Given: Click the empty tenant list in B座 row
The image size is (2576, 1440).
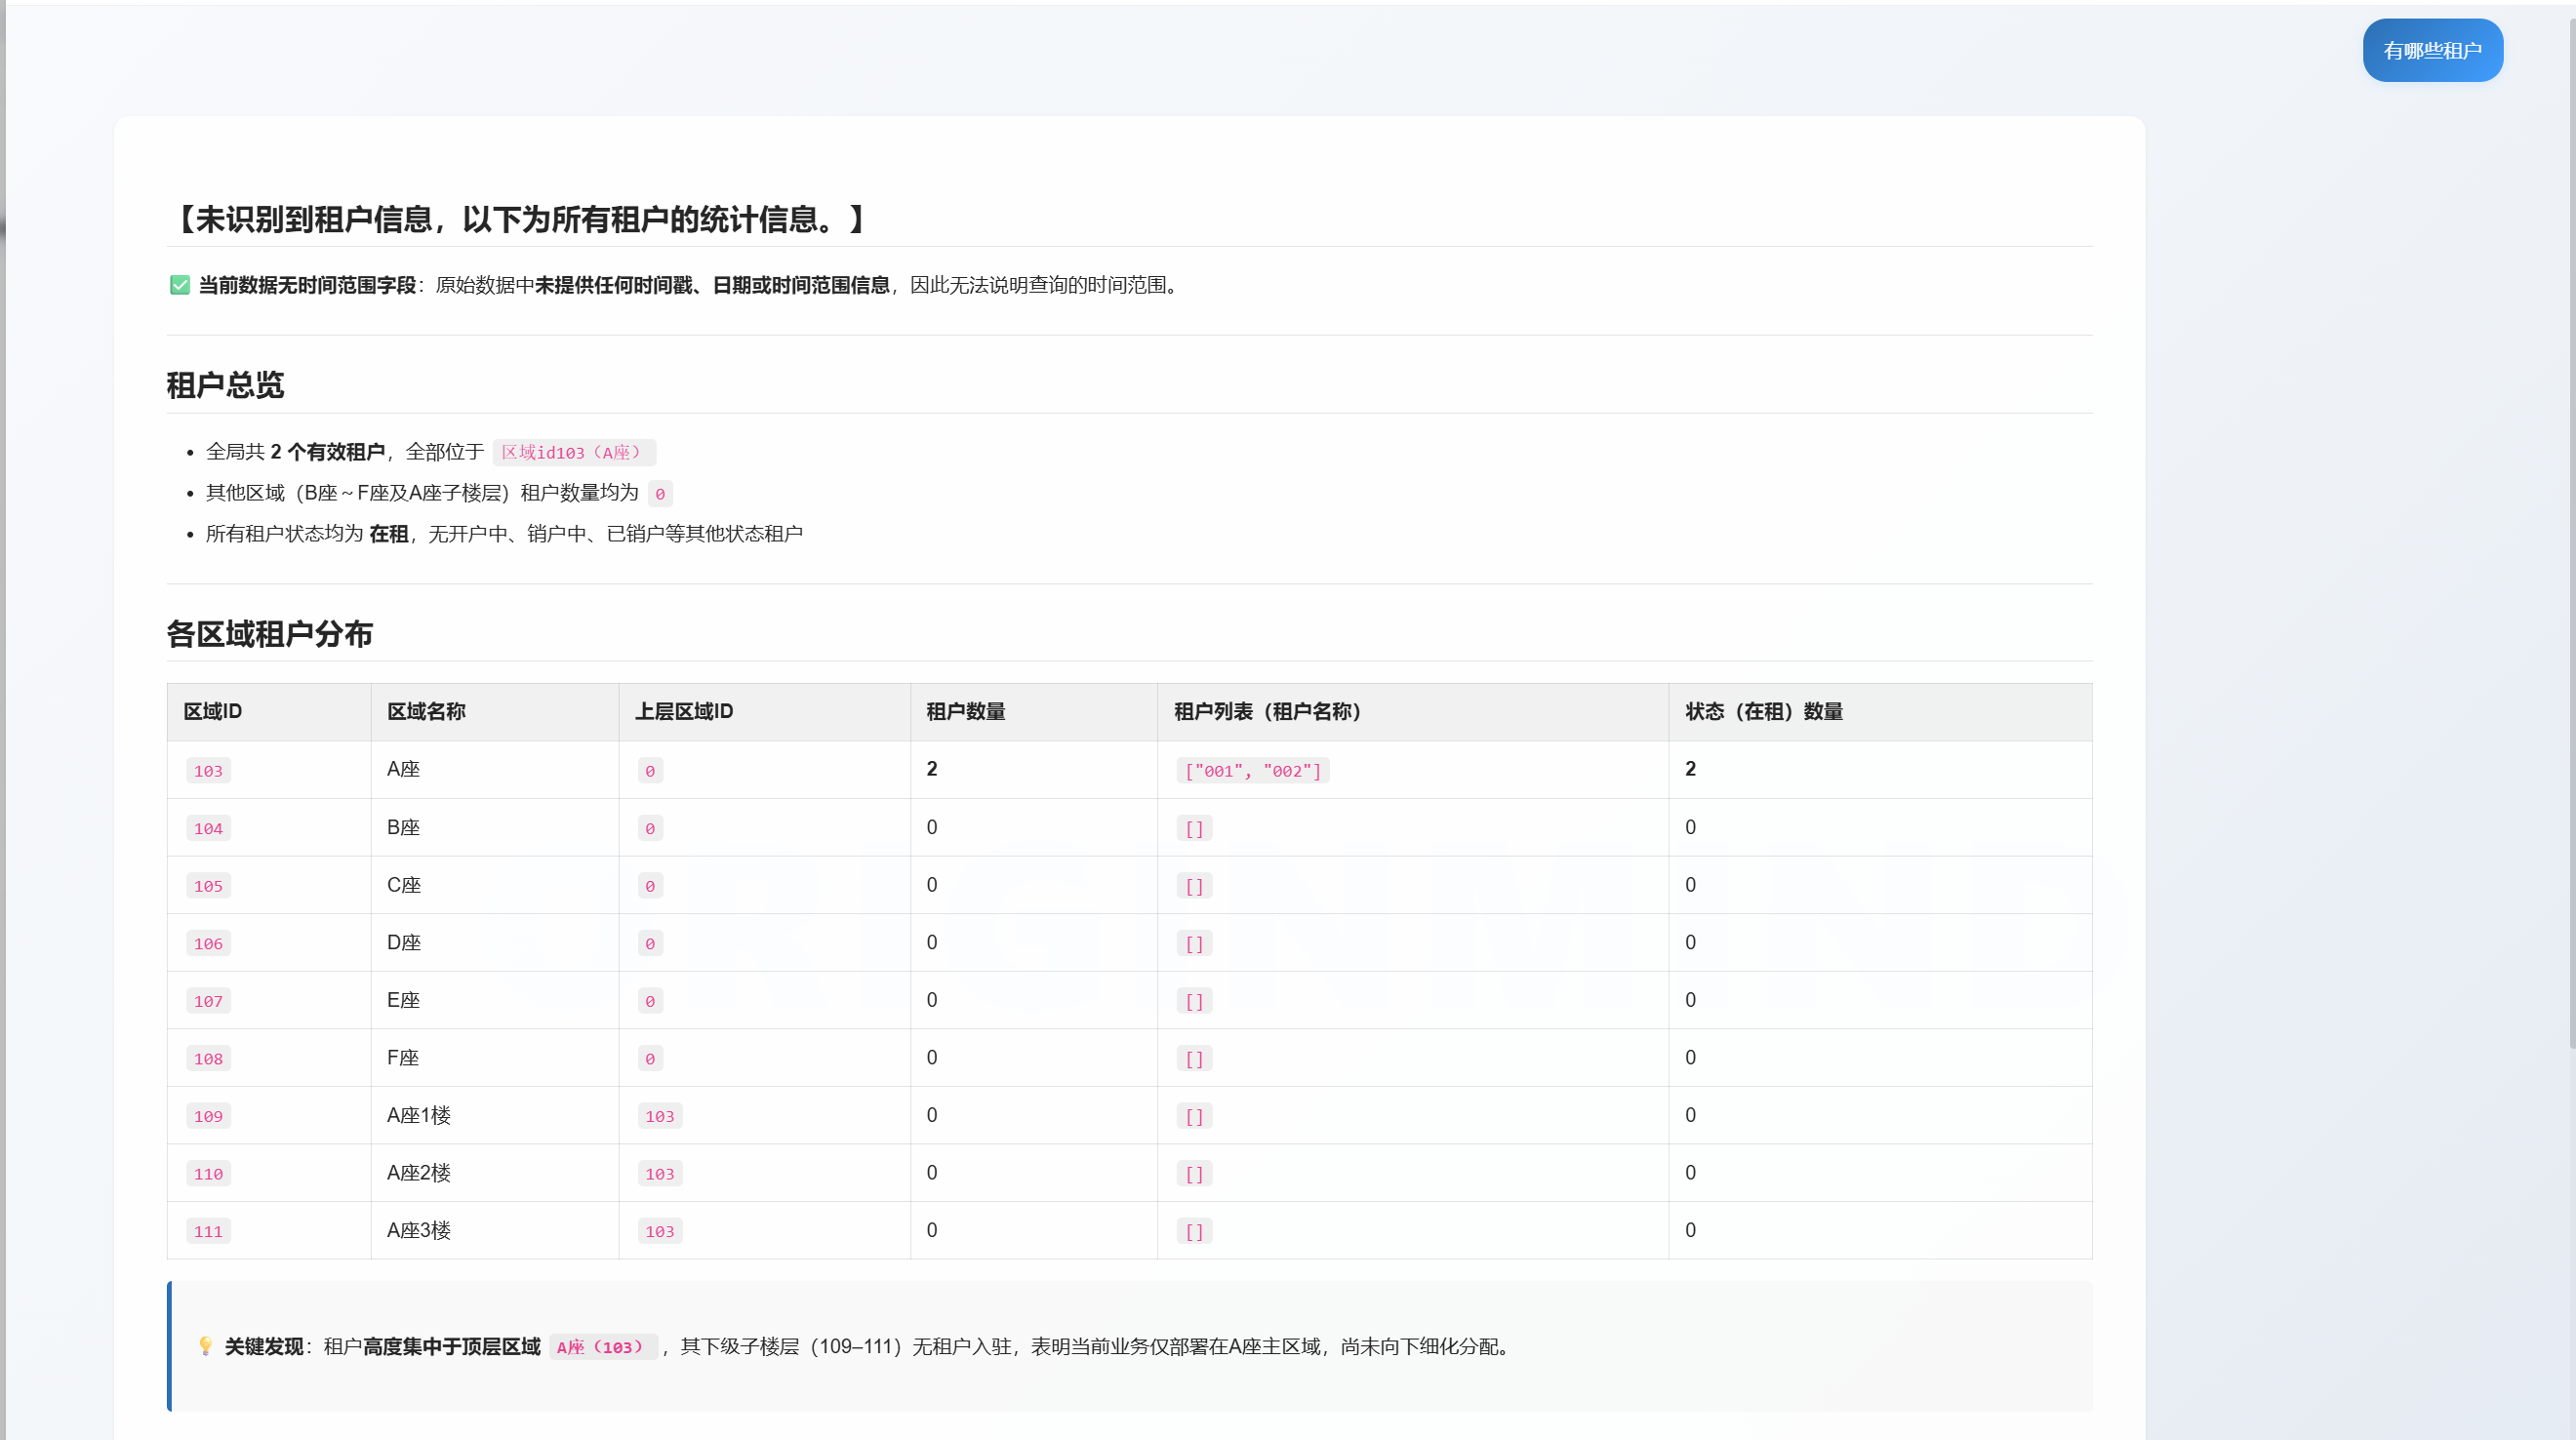Looking at the screenshot, I should point(1194,828).
